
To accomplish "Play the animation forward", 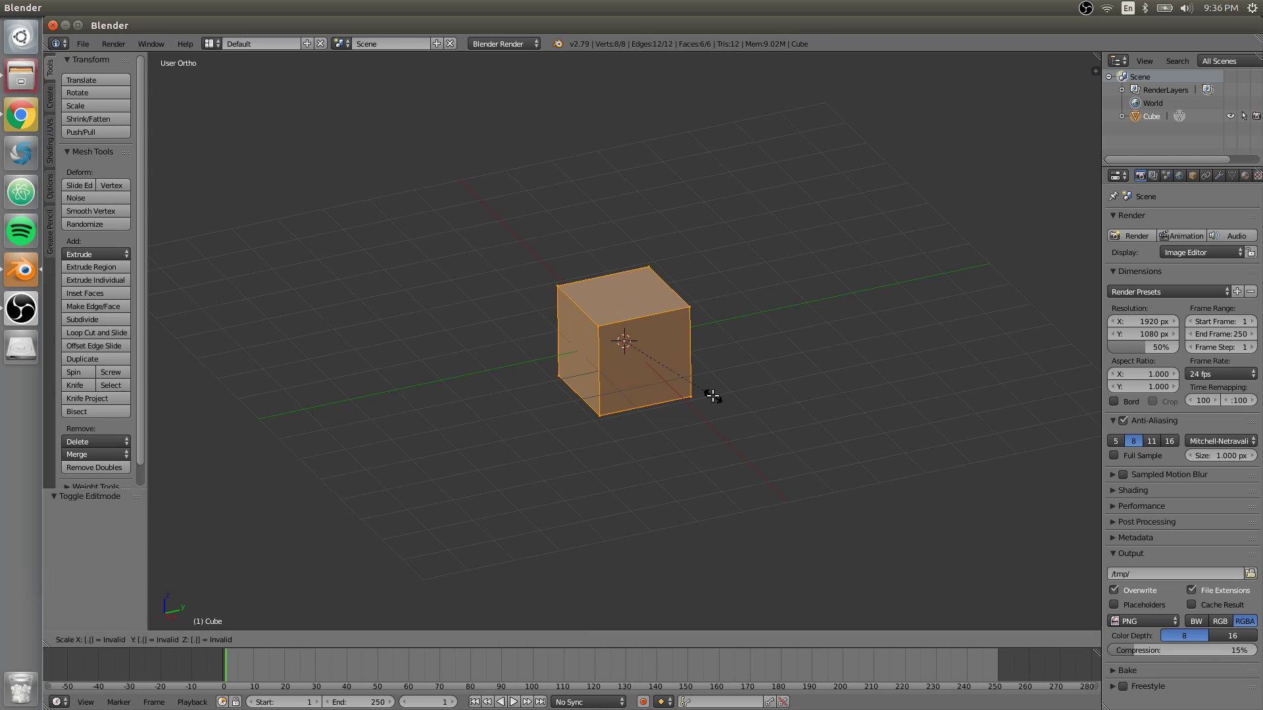I will pyautogui.click(x=514, y=701).
